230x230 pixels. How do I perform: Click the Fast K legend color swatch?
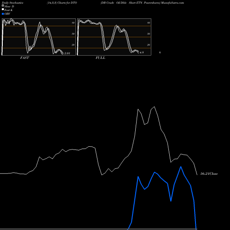coord(3,10)
